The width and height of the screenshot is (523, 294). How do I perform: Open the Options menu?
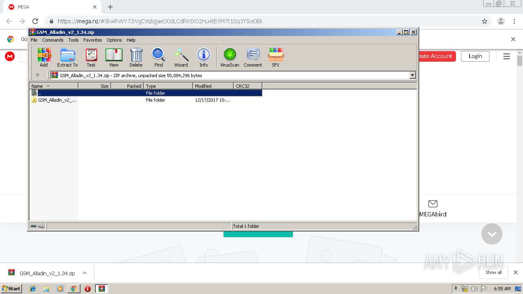point(114,40)
